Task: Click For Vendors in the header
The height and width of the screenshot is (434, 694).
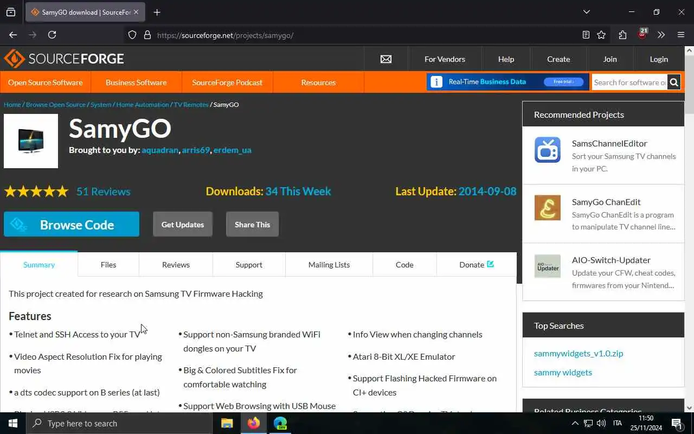Action: tap(445, 59)
